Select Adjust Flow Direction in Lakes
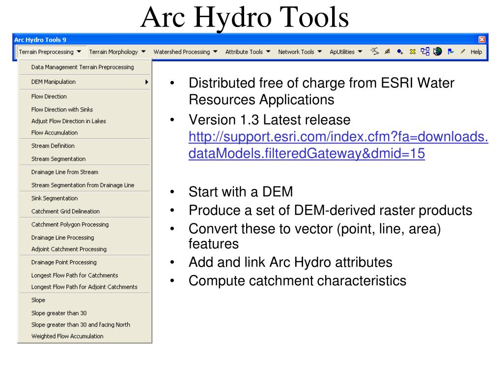 click(84, 121)
